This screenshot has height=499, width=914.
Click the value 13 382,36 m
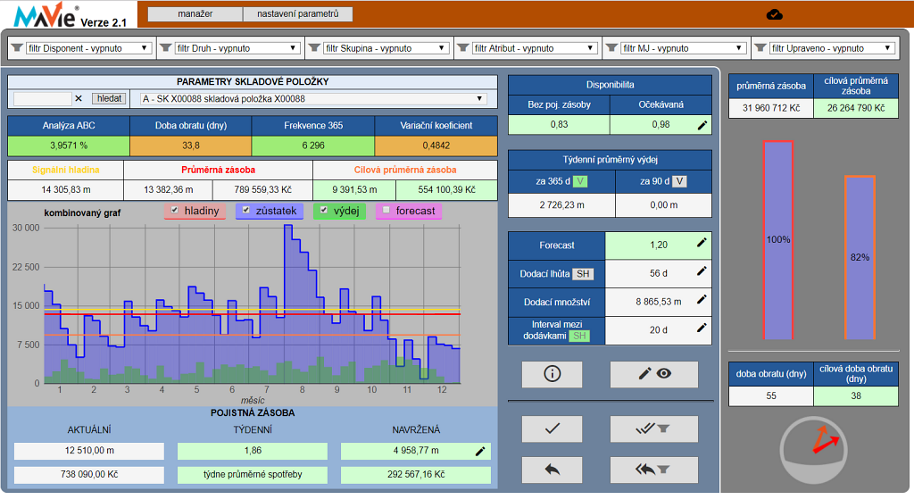point(169,189)
